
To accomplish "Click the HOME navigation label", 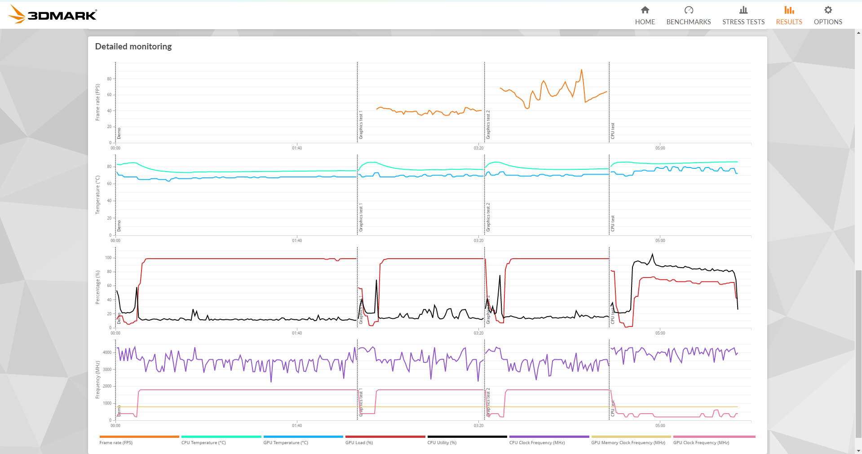I will pos(645,22).
